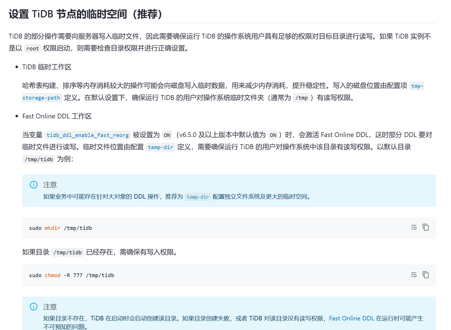This screenshot has height=330, width=451.
Task: Open the temp-dir config link in paragraph
Action: 160,147
